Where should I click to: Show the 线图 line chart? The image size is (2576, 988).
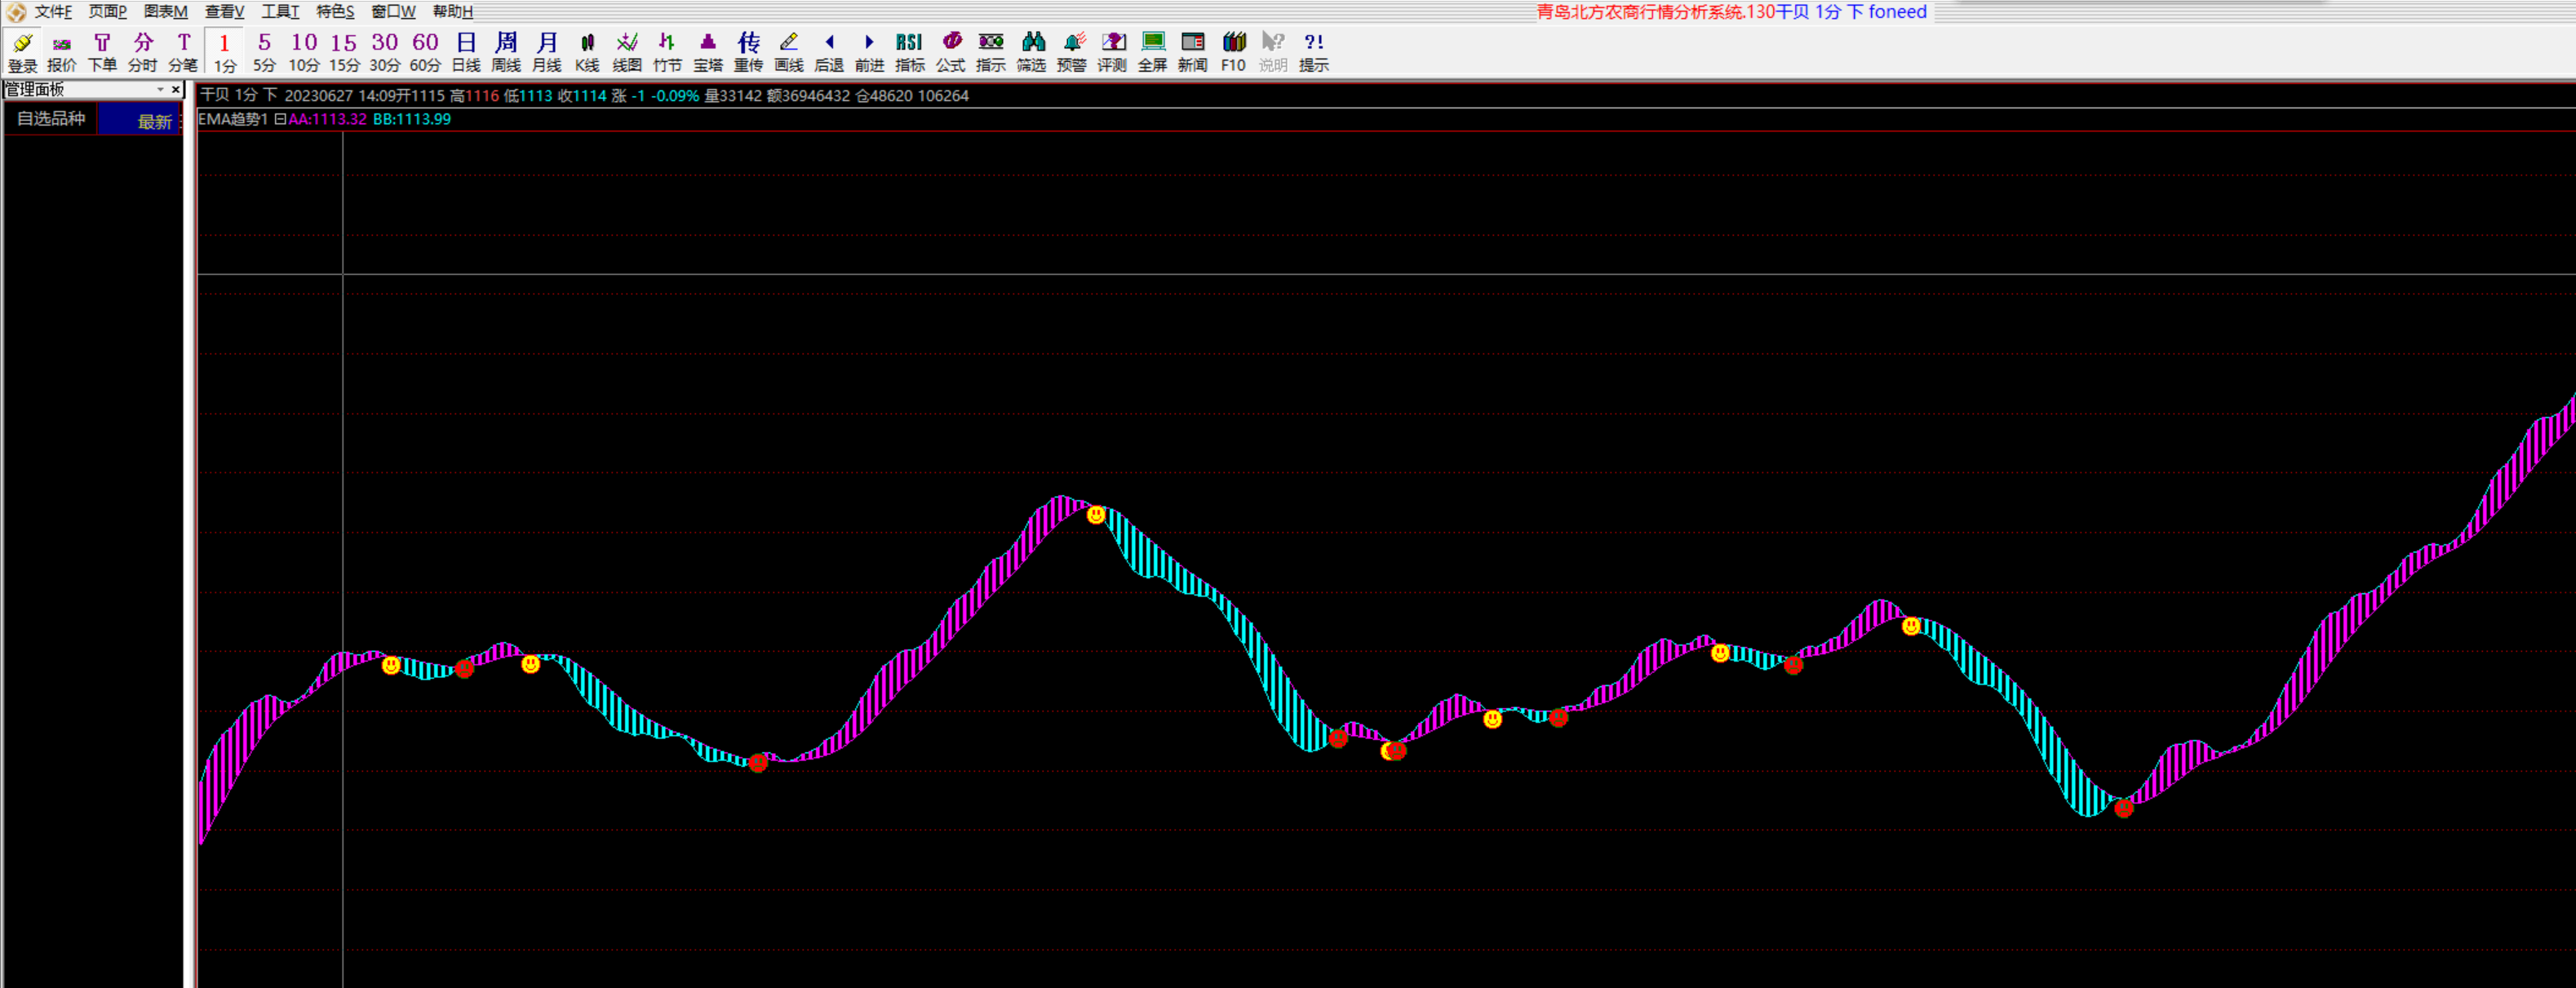pos(627,52)
